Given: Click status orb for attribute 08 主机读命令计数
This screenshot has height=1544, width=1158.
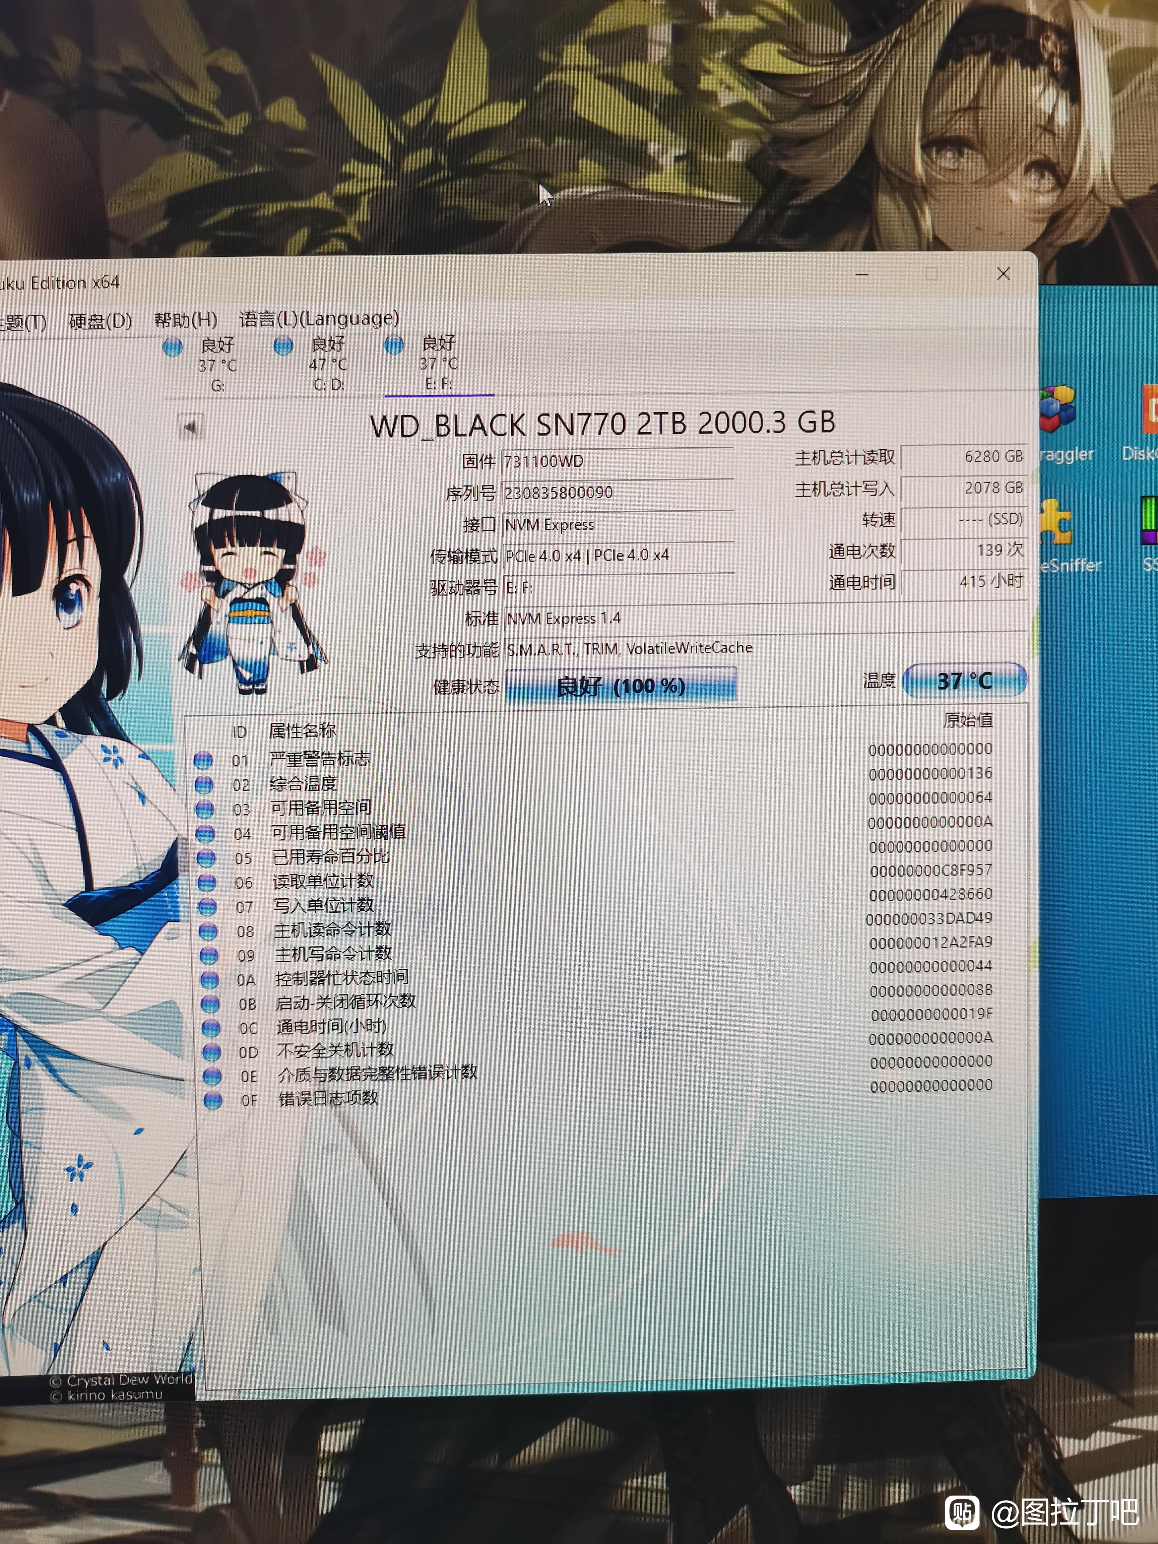Looking at the screenshot, I should (208, 931).
